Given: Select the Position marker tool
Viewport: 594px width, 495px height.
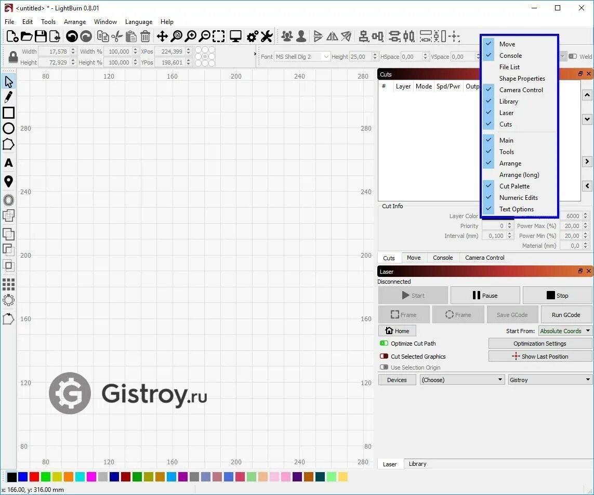Looking at the screenshot, I should (8, 181).
